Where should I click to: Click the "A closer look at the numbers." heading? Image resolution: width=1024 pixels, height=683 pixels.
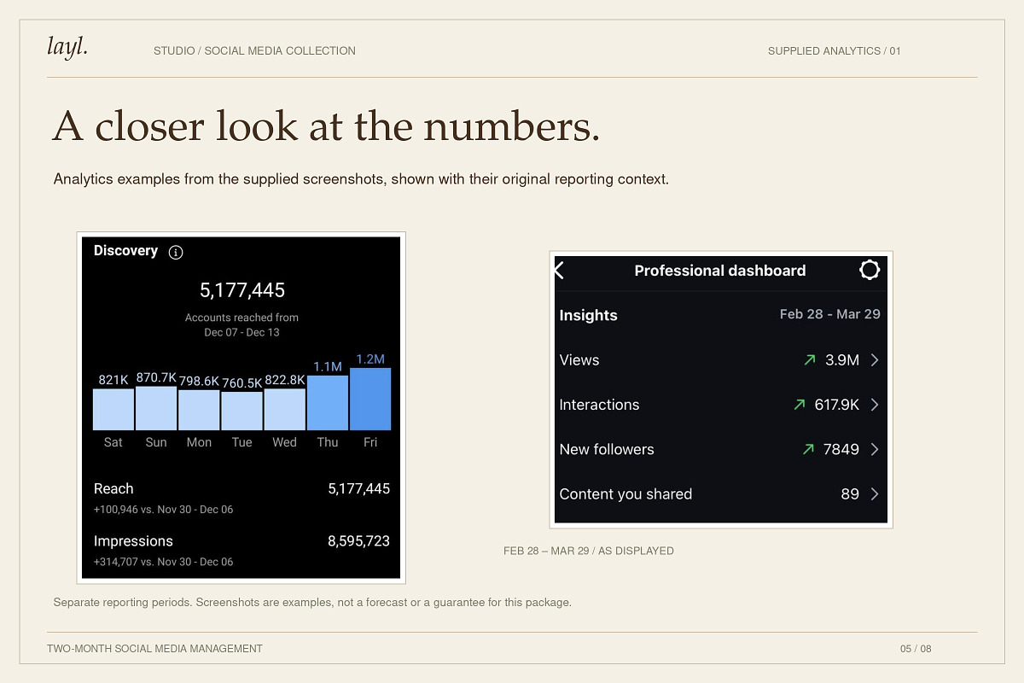click(x=326, y=126)
